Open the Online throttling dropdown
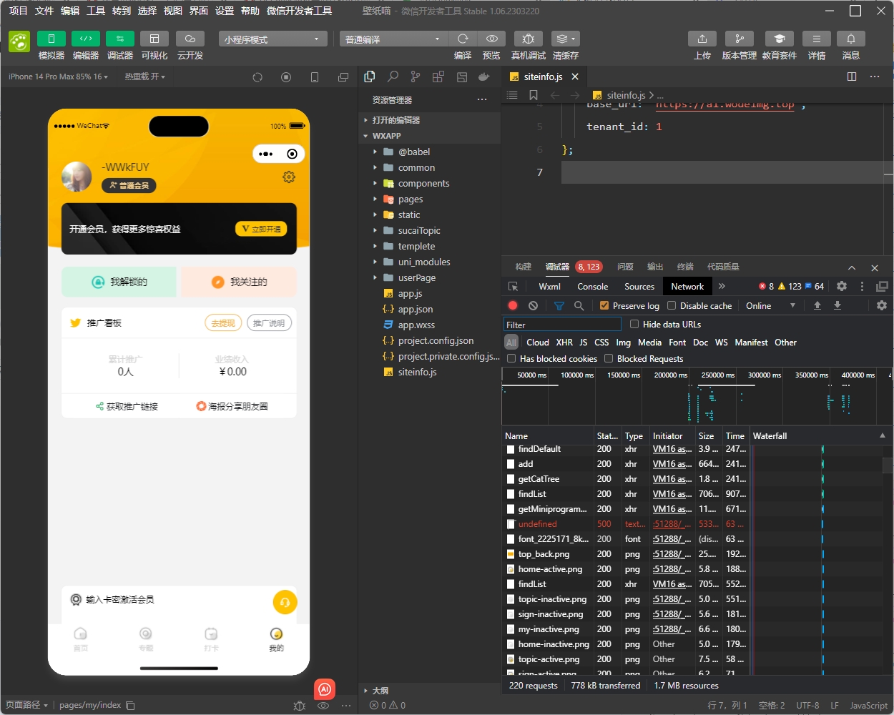The width and height of the screenshot is (894, 715). coord(770,305)
